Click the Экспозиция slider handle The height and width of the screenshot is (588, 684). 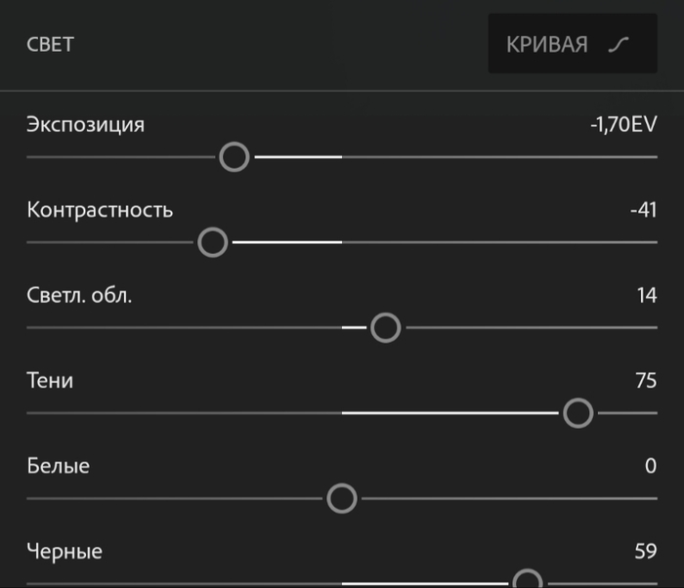tap(235, 156)
